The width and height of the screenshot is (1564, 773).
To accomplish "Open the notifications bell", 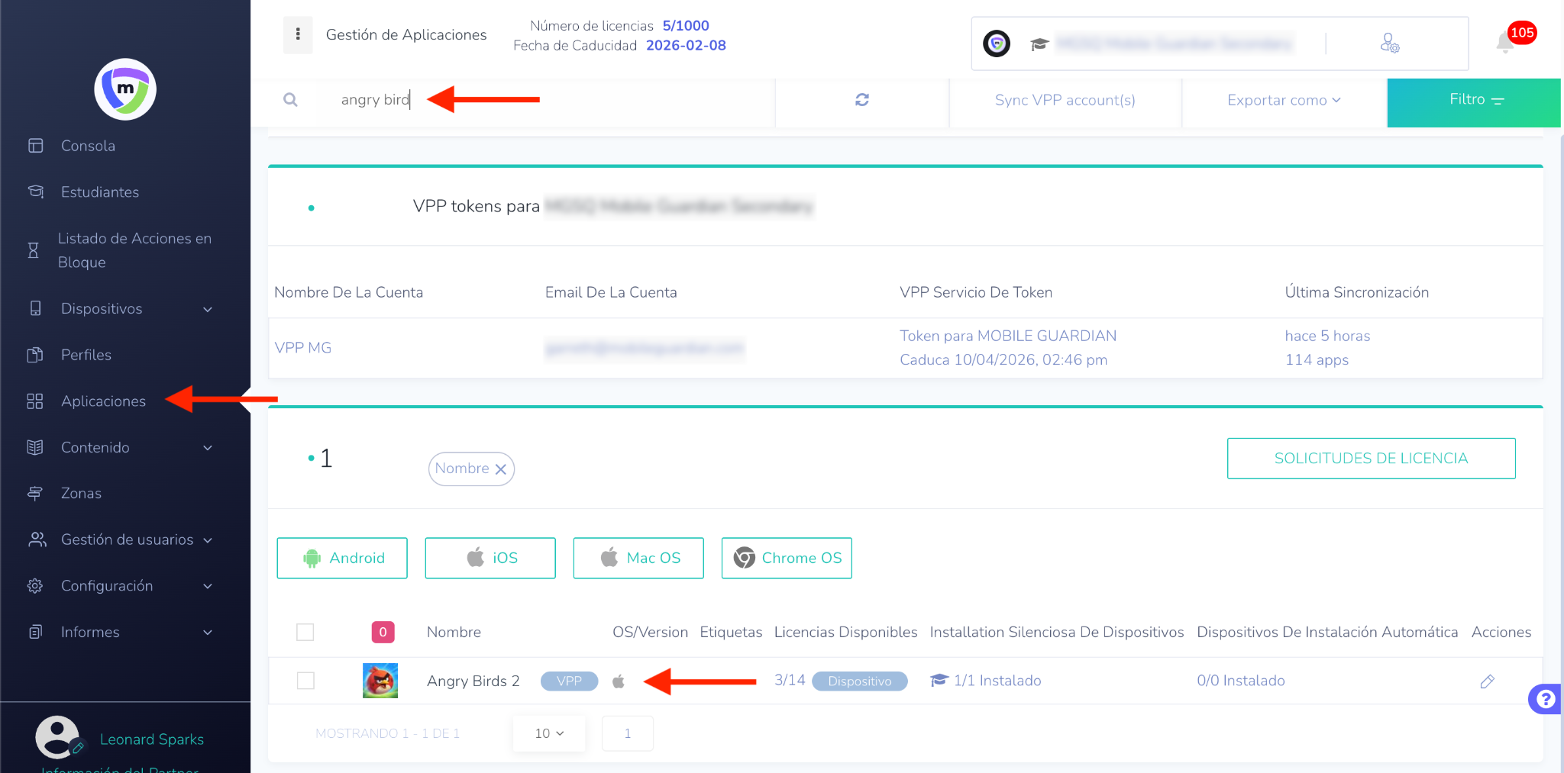I will pyautogui.click(x=1505, y=43).
